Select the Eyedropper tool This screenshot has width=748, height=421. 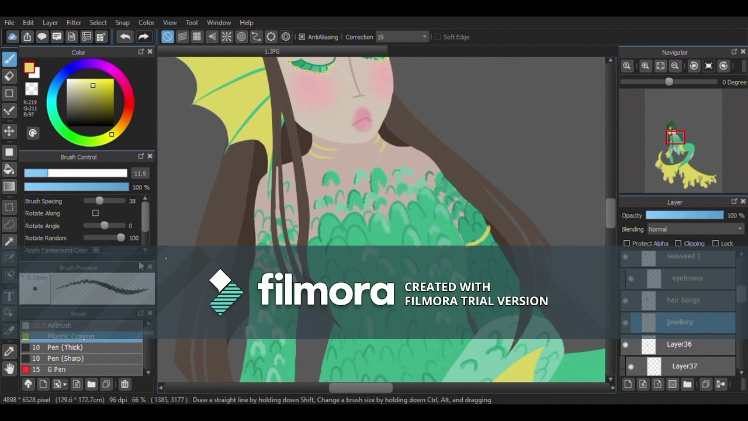tap(9, 351)
